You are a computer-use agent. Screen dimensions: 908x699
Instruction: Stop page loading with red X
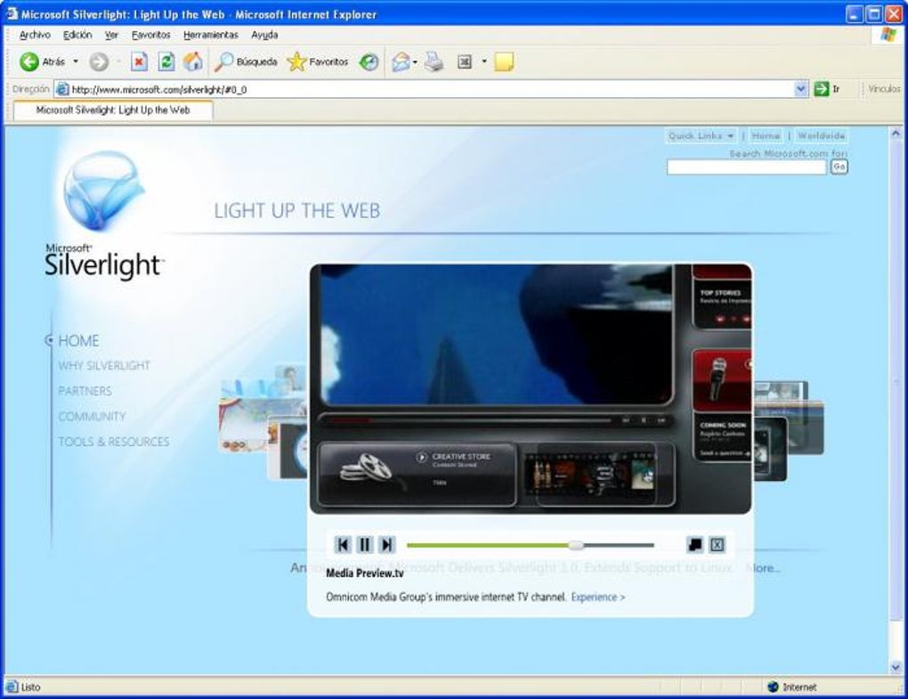(139, 61)
